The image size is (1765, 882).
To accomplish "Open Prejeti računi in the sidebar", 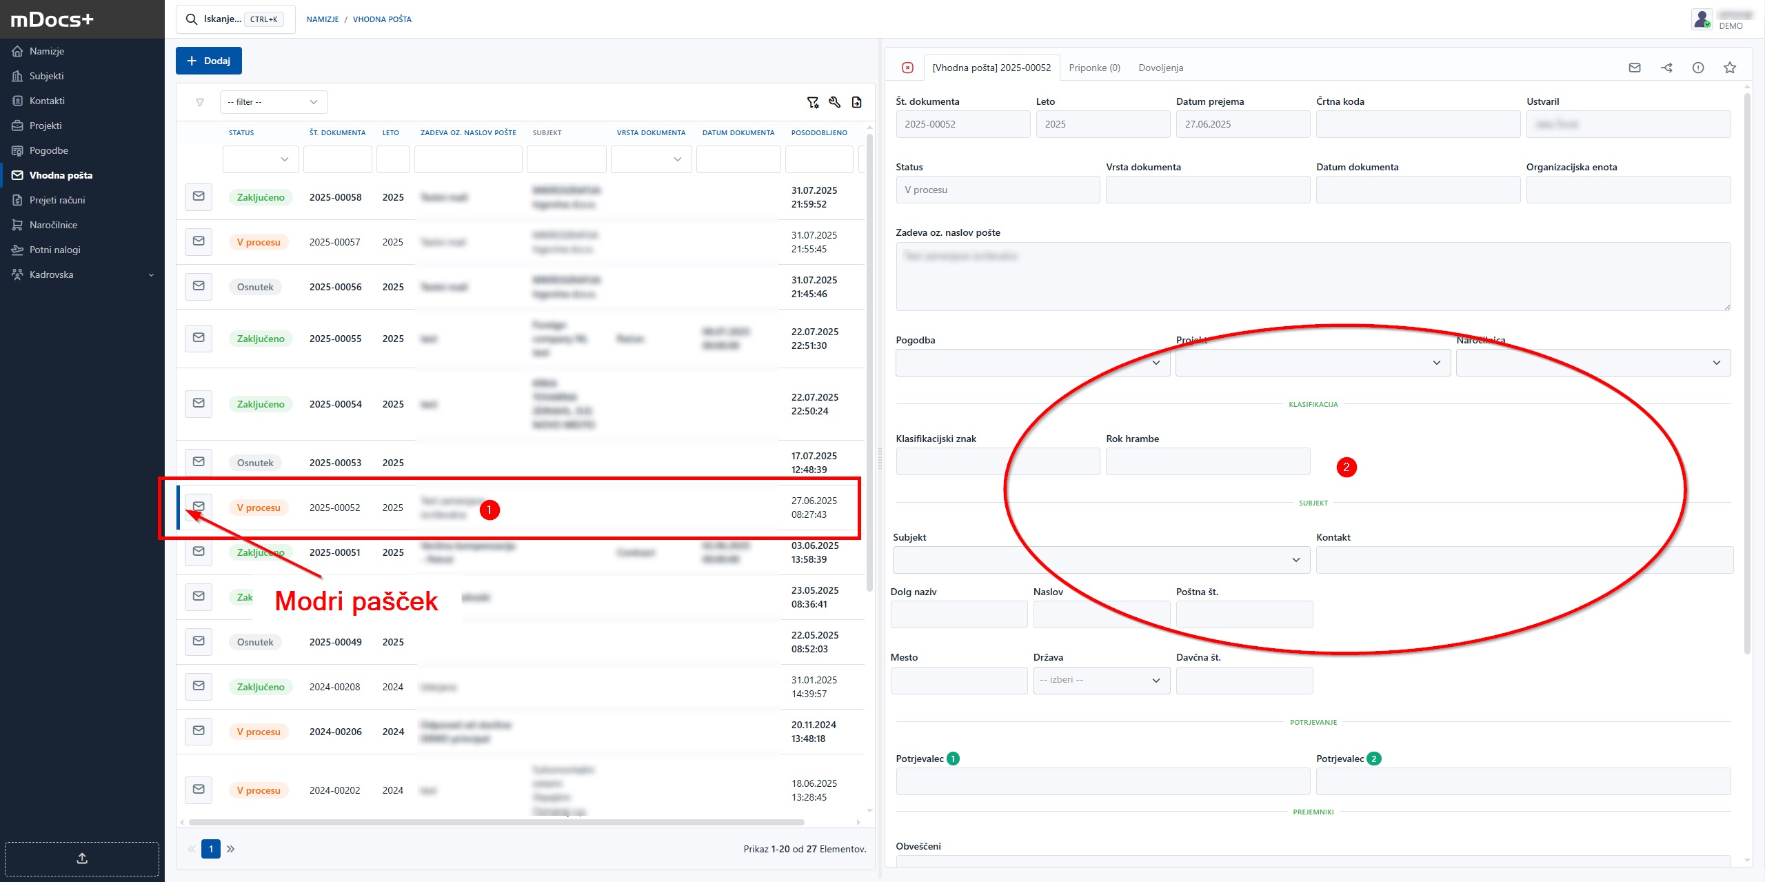I will [x=57, y=200].
